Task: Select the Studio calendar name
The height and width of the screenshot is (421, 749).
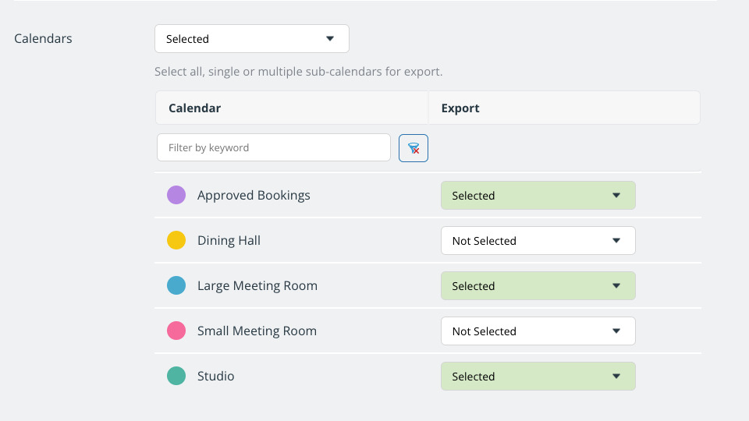Action: click(215, 376)
